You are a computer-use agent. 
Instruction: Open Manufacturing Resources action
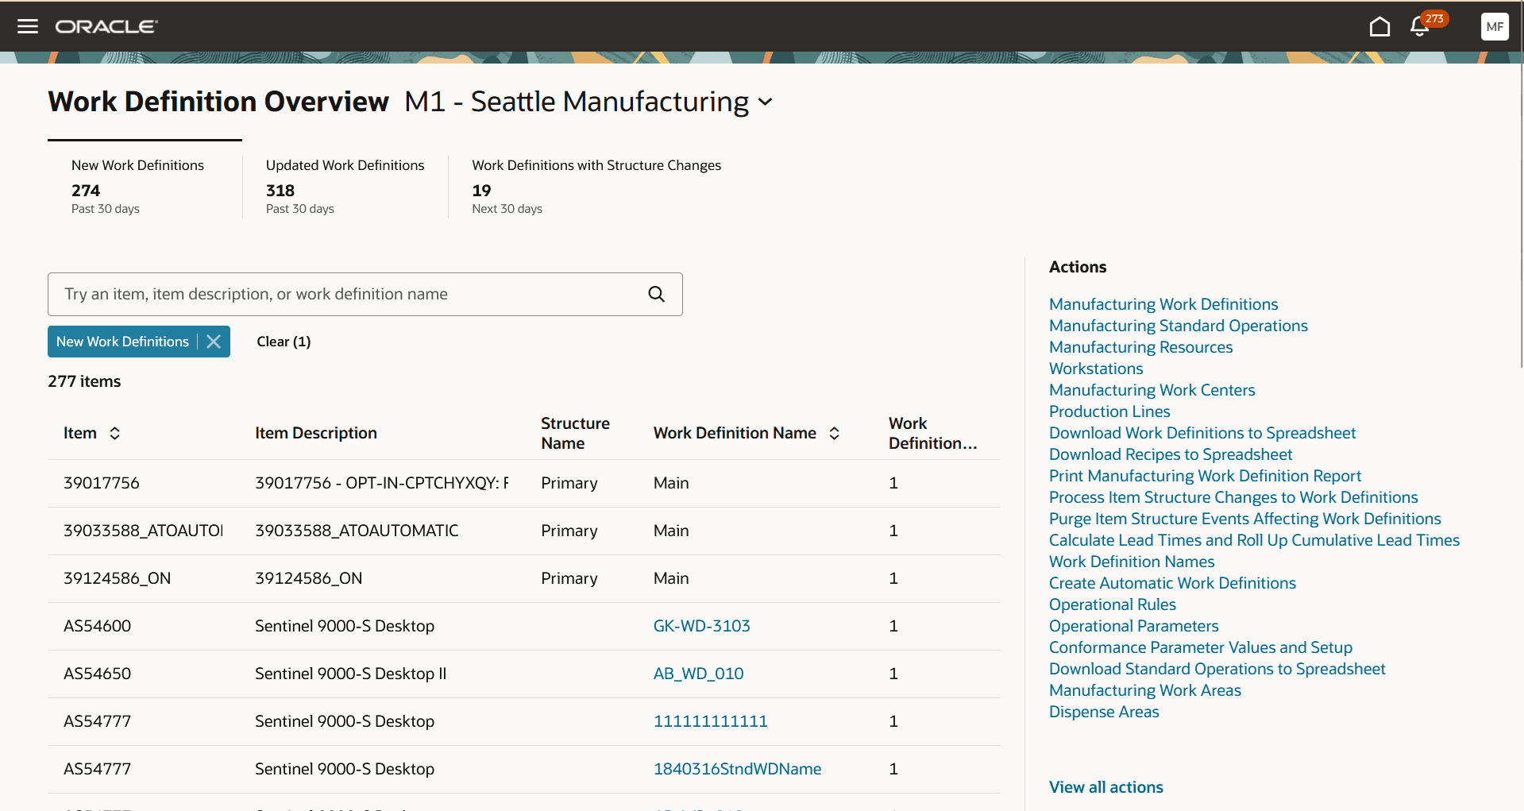click(1140, 347)
